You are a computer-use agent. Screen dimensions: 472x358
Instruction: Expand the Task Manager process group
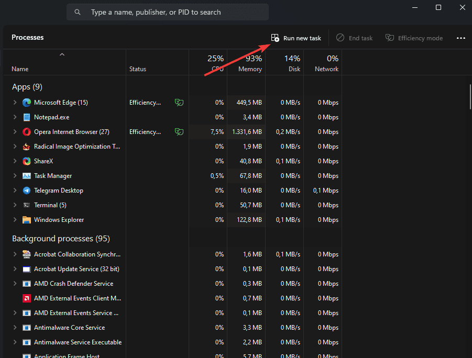[15, 176]
